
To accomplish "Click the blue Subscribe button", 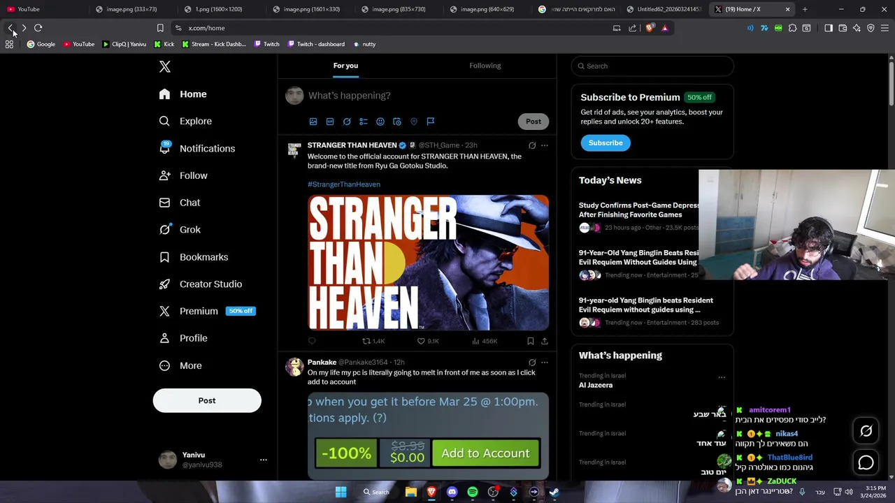I will (x=606, y=143).
